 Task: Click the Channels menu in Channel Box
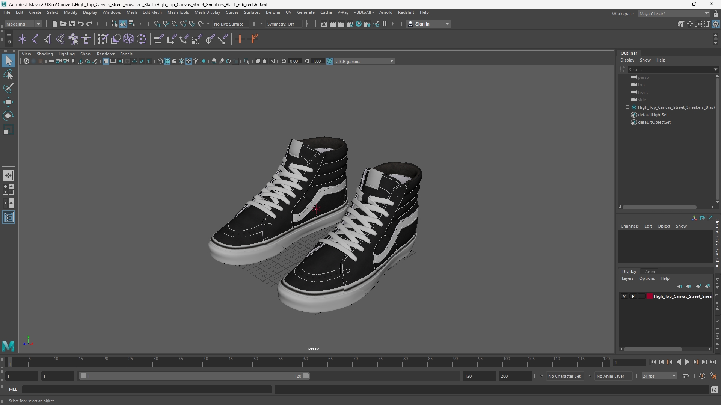pos(629,226)
